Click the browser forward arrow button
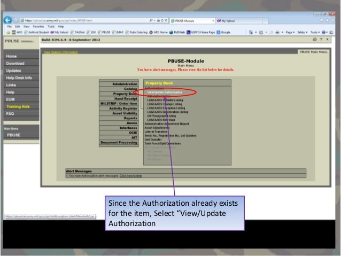The image size is (341, 256). click(x=15, y=20)
